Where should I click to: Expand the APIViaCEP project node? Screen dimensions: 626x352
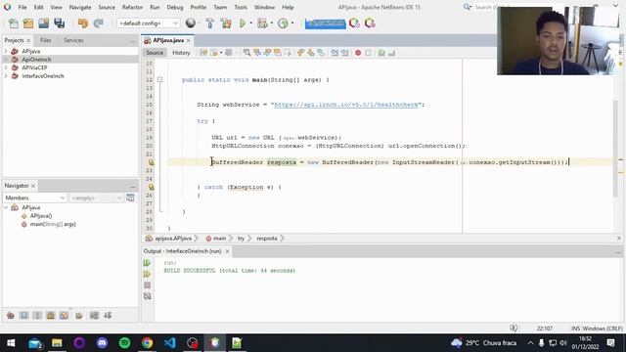point(6,67)
